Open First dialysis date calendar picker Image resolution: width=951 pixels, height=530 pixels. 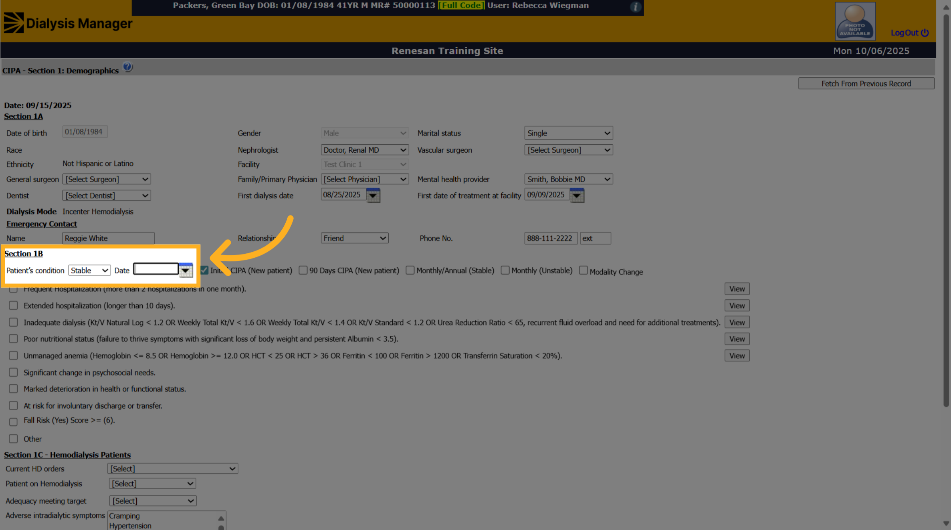[x=373, y=195]
